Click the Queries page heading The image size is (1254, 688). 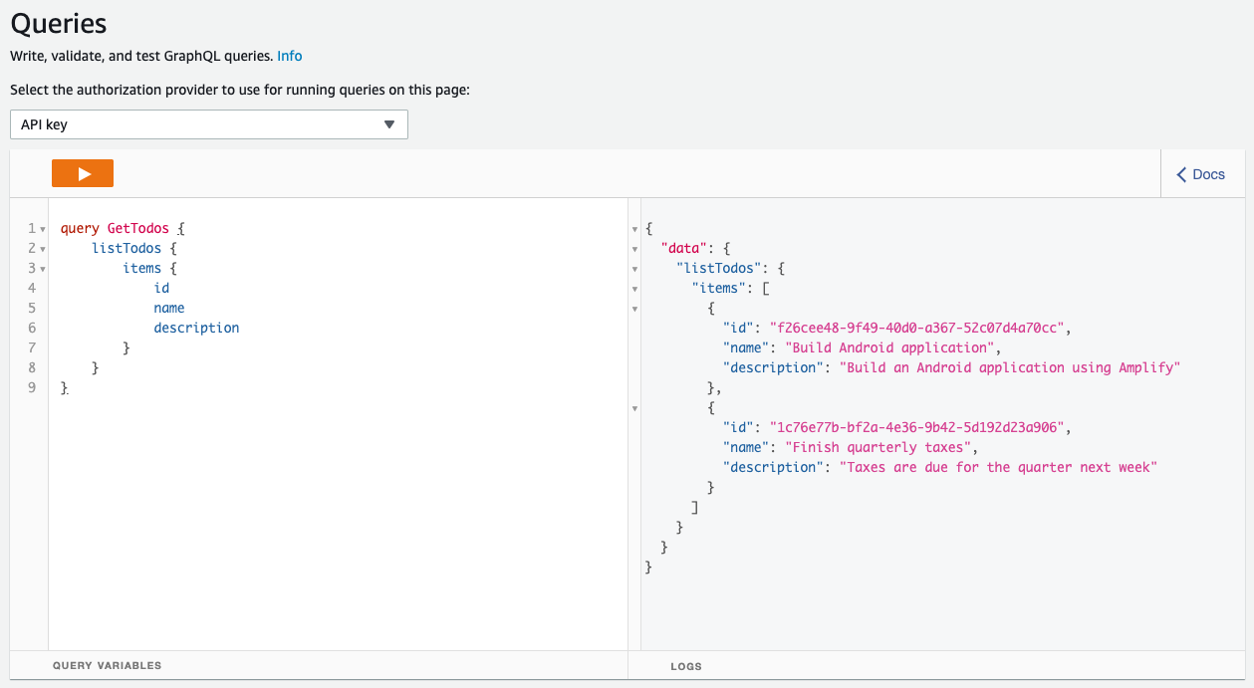pos(59,24)
